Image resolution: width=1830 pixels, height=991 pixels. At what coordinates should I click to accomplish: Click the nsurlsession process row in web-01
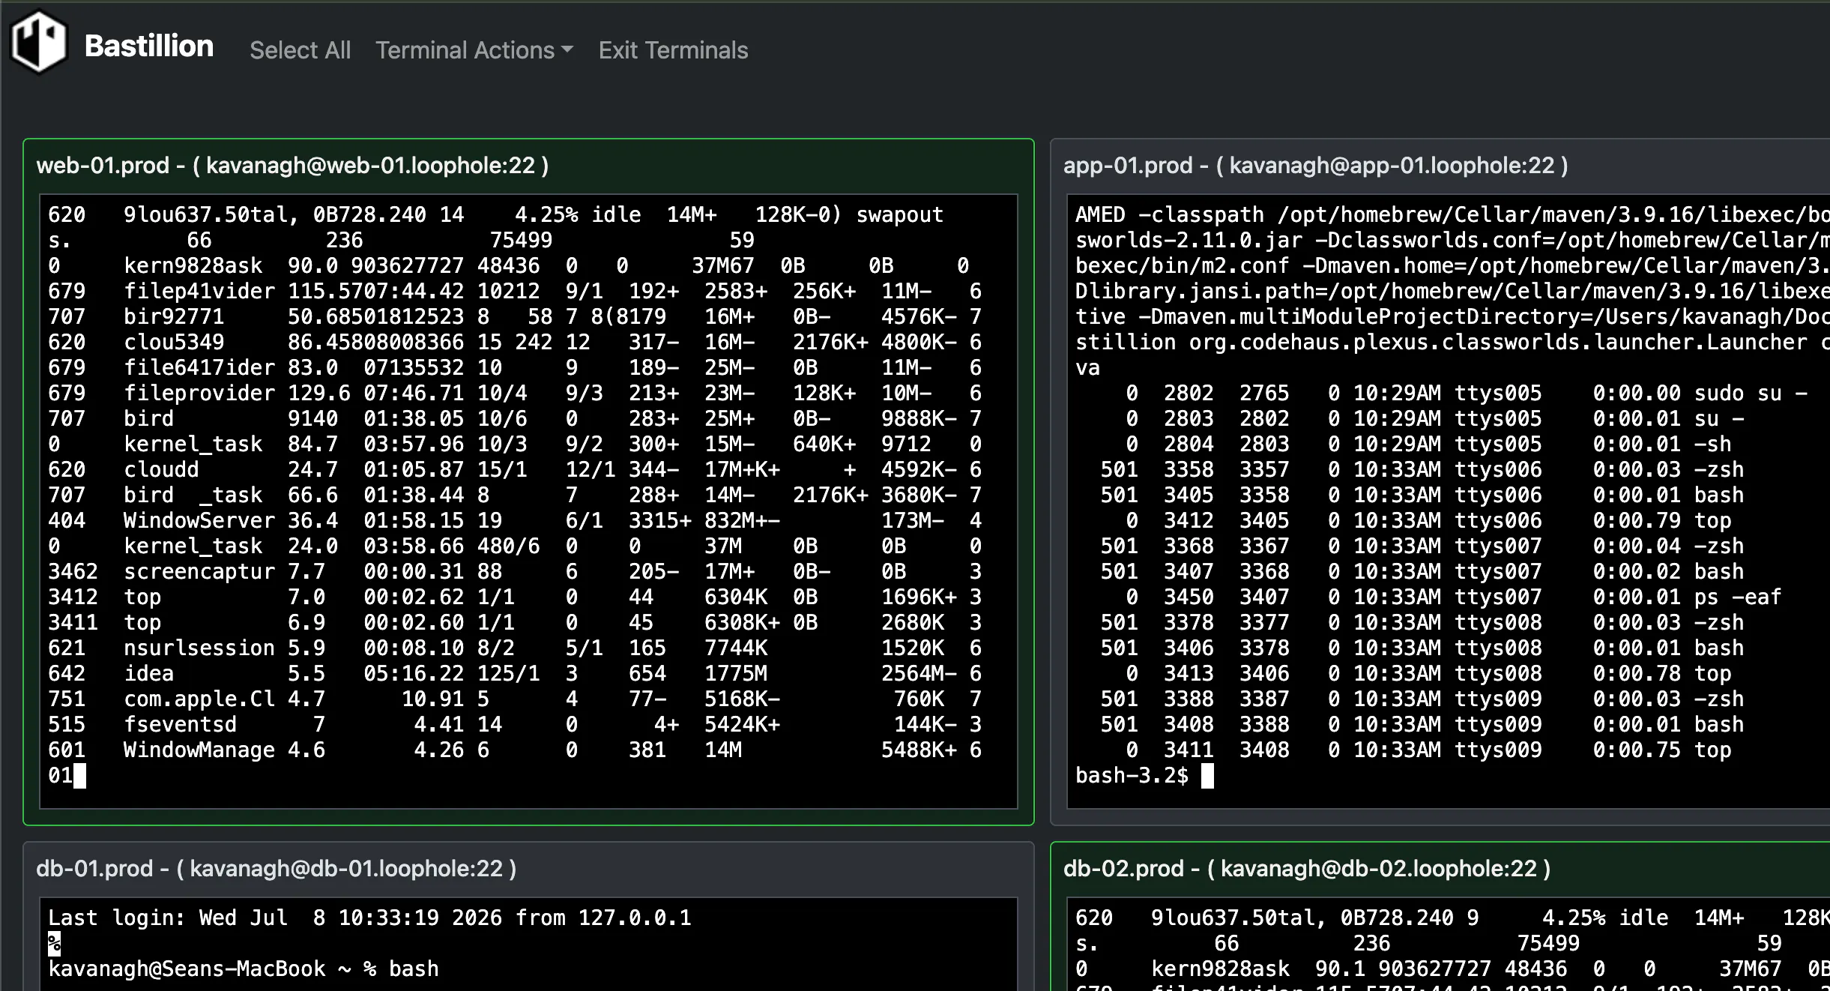coord(515,648)
